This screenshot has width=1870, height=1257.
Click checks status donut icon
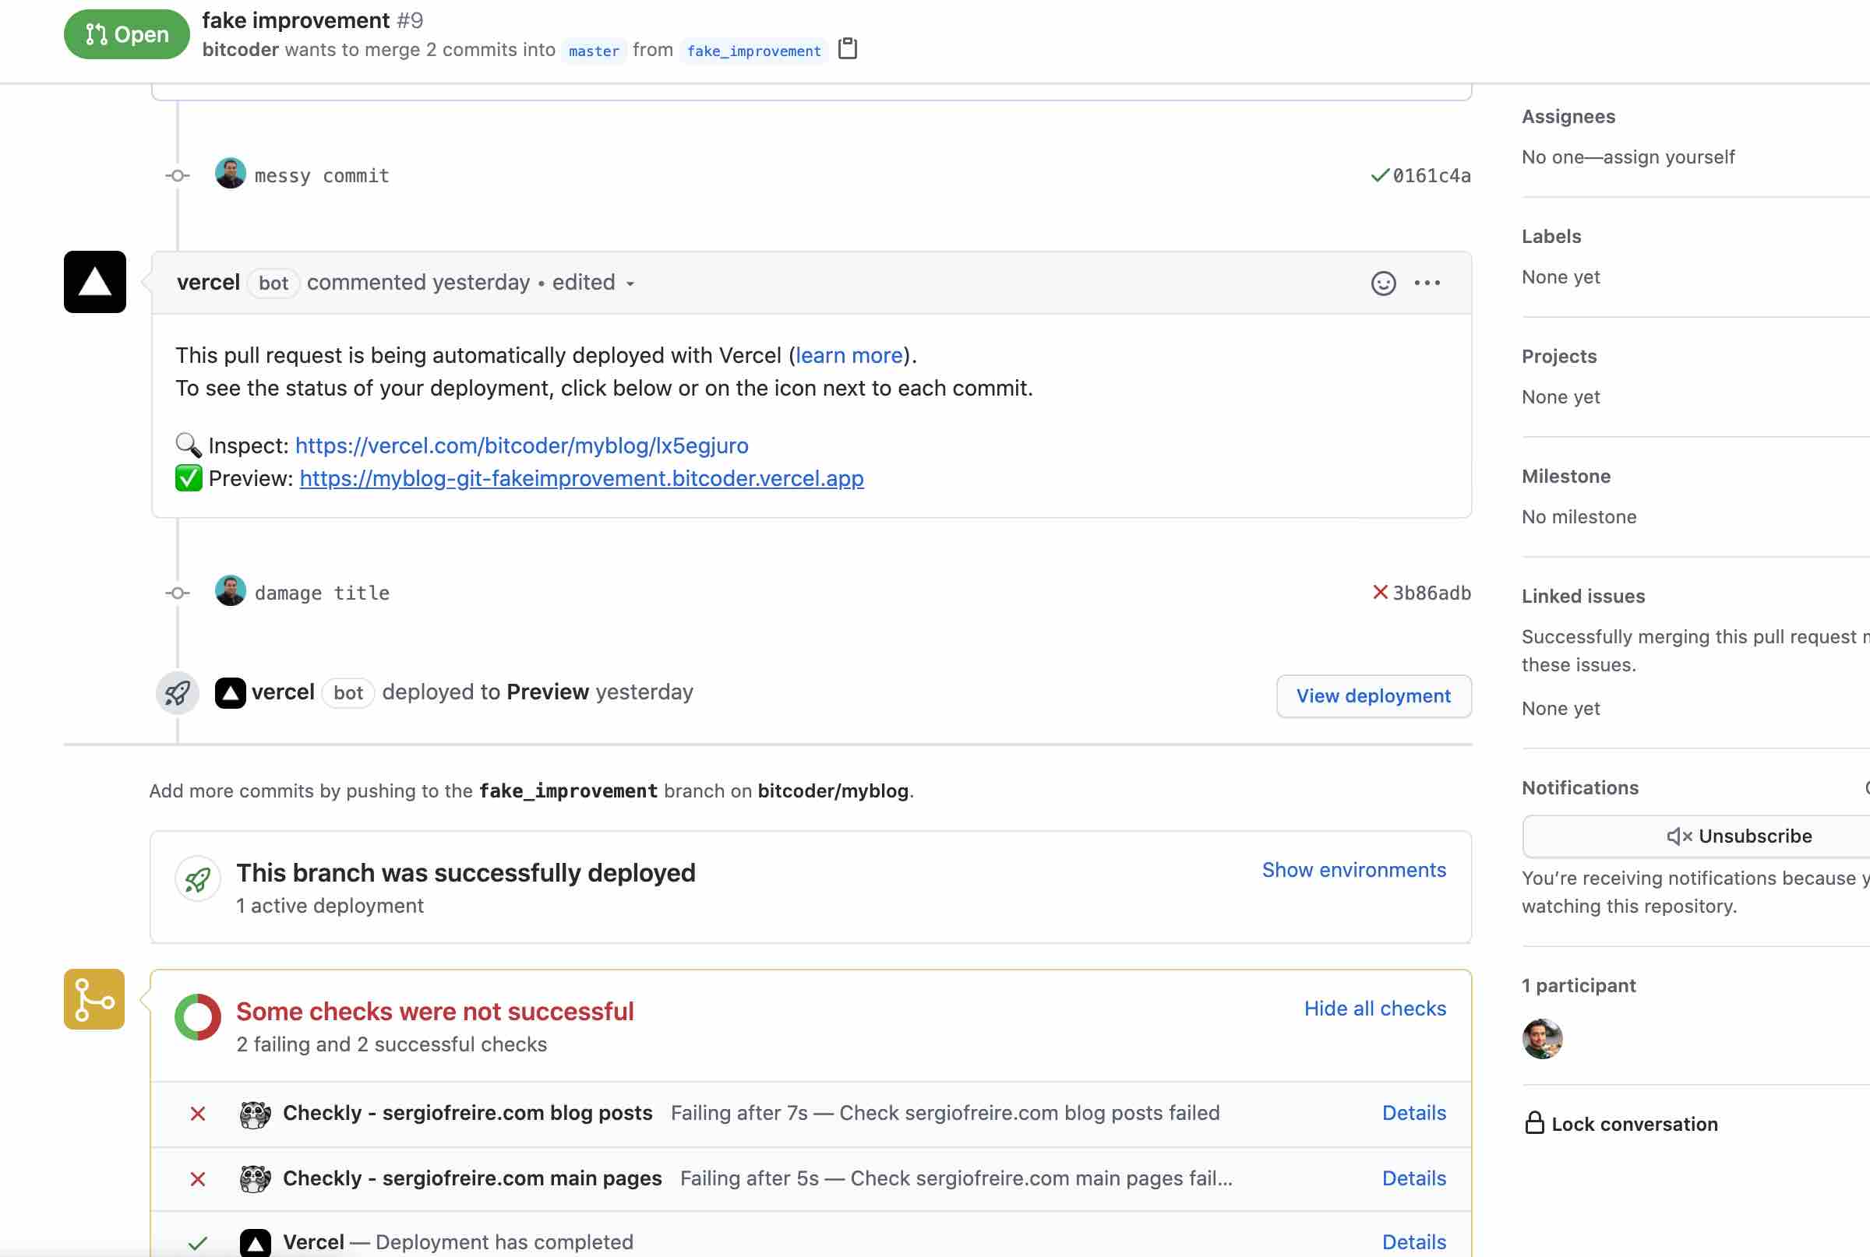197,1017
